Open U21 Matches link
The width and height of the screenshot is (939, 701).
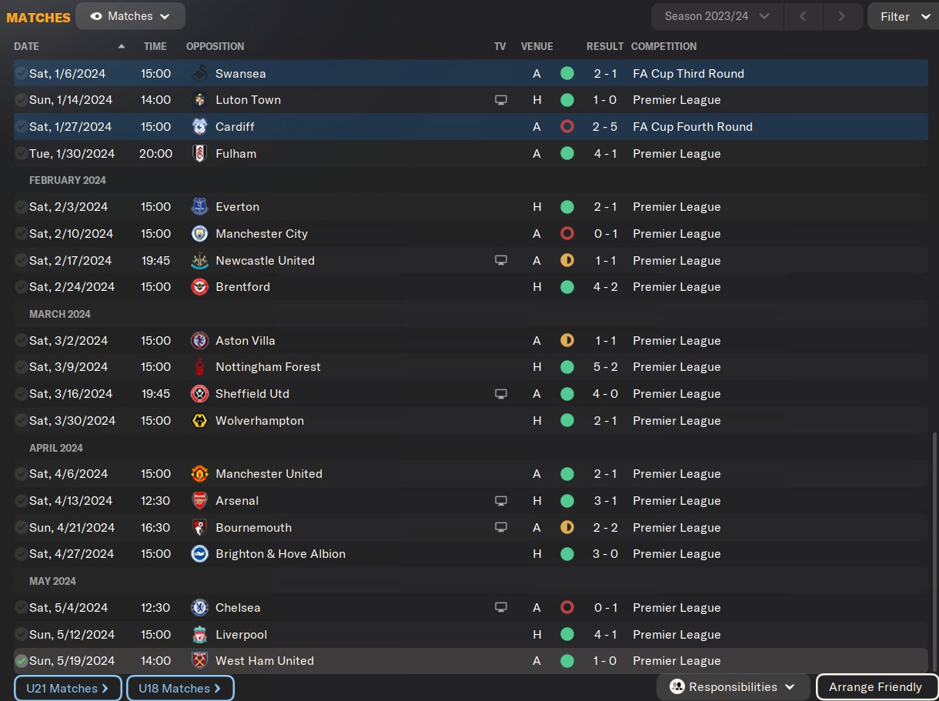tap(68, 689)
